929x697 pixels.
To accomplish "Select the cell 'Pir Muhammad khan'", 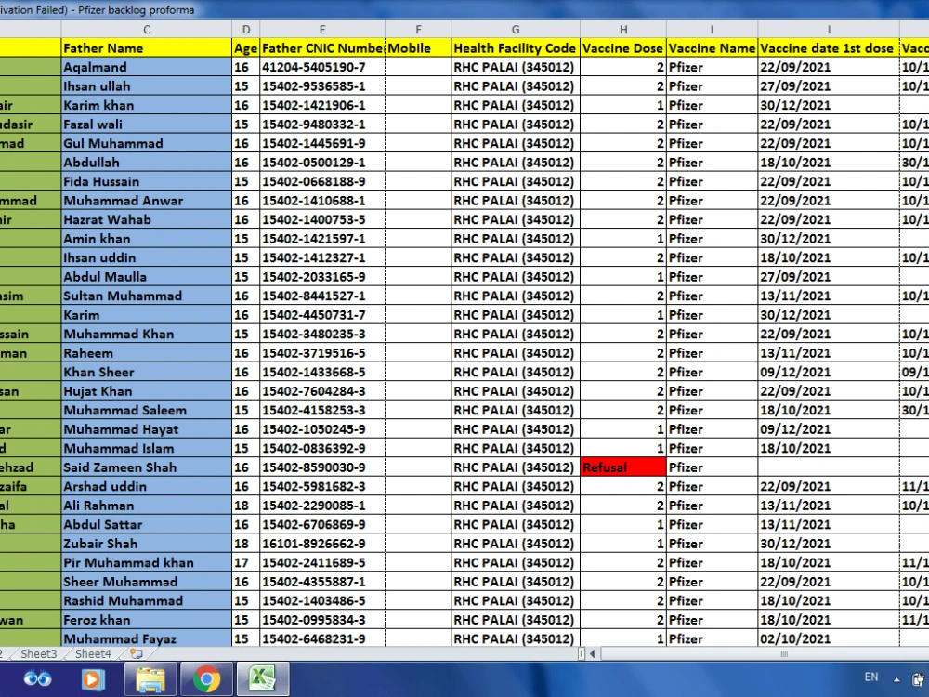I will (x=147, y=562).
